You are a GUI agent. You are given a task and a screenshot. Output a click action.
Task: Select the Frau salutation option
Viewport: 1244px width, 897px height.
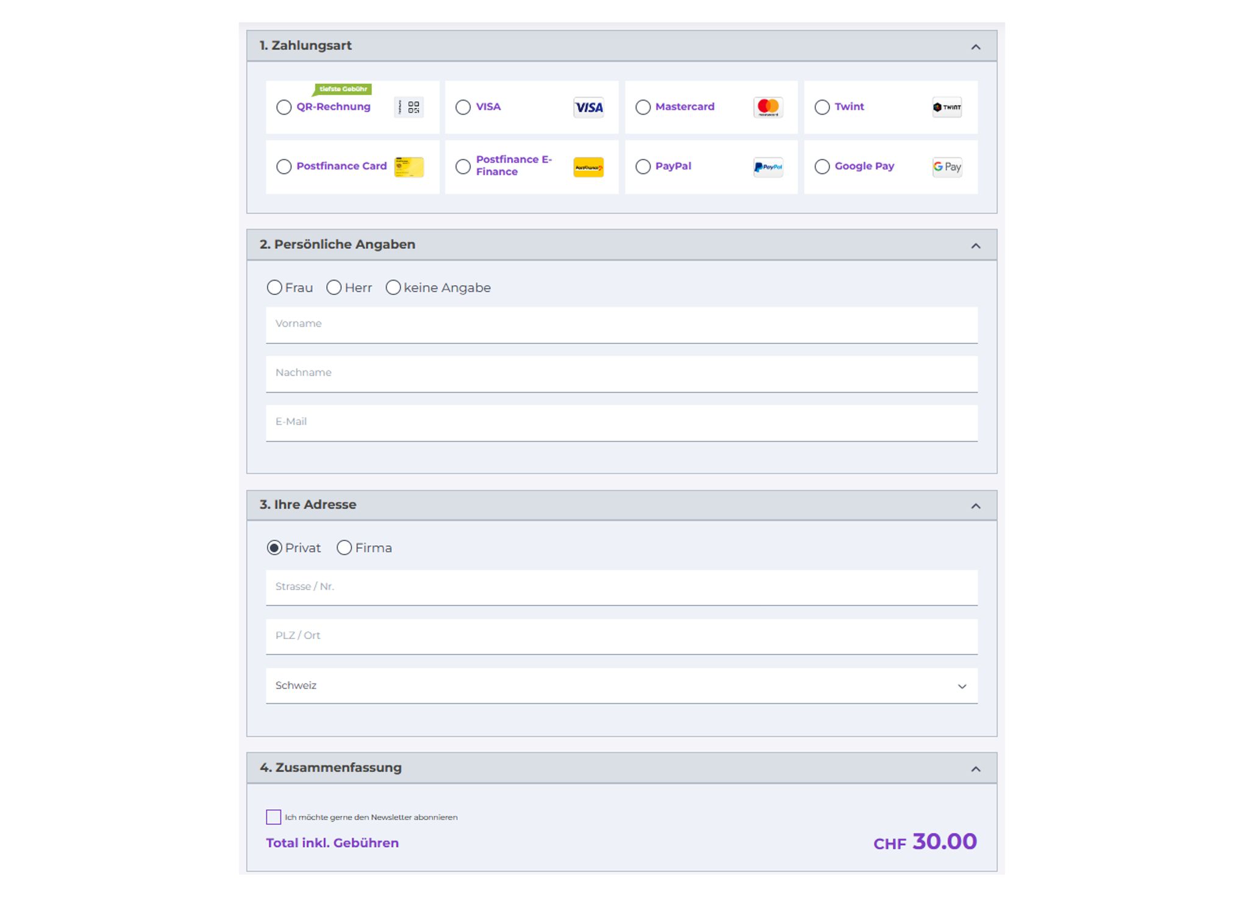(275, 288)
